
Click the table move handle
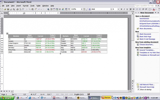tap(7, 34)
